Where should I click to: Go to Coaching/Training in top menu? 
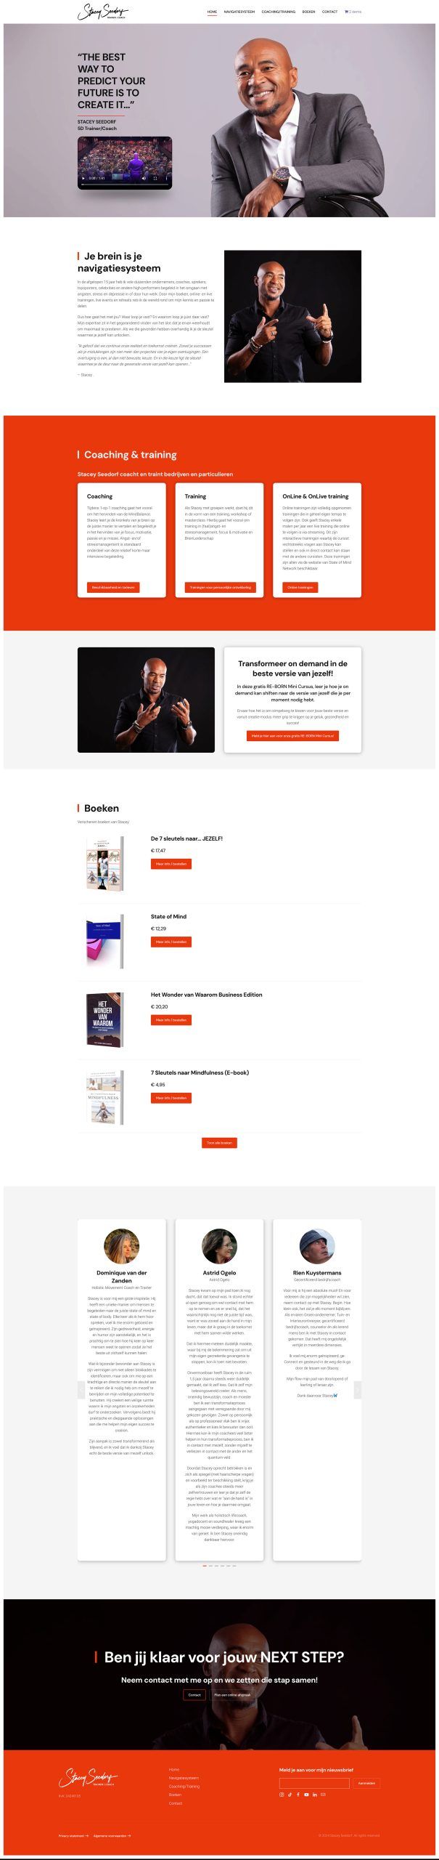pos(278,12)
